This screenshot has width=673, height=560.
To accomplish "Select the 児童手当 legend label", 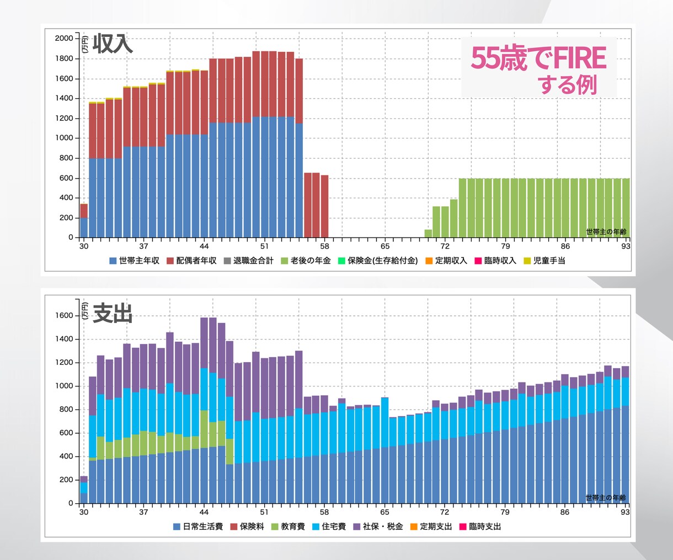I will point(549,261).
